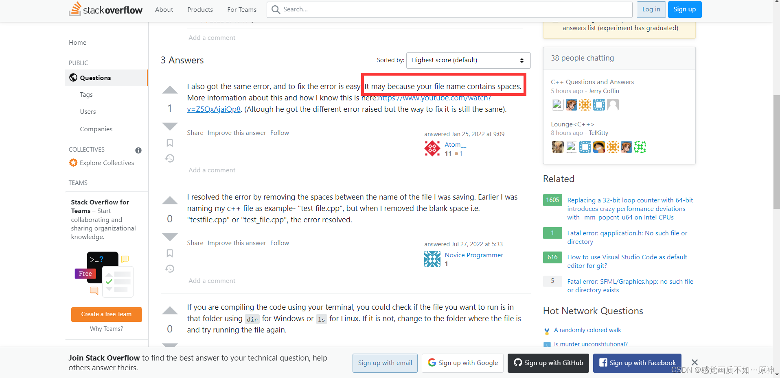Add a comment under Atom_'s answer
Image resolution: width=780 pixels, height=378 pixels.
pyautogui.click(x=212, y=170)
